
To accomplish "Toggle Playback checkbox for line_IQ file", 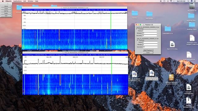I will tap(138, 40).
